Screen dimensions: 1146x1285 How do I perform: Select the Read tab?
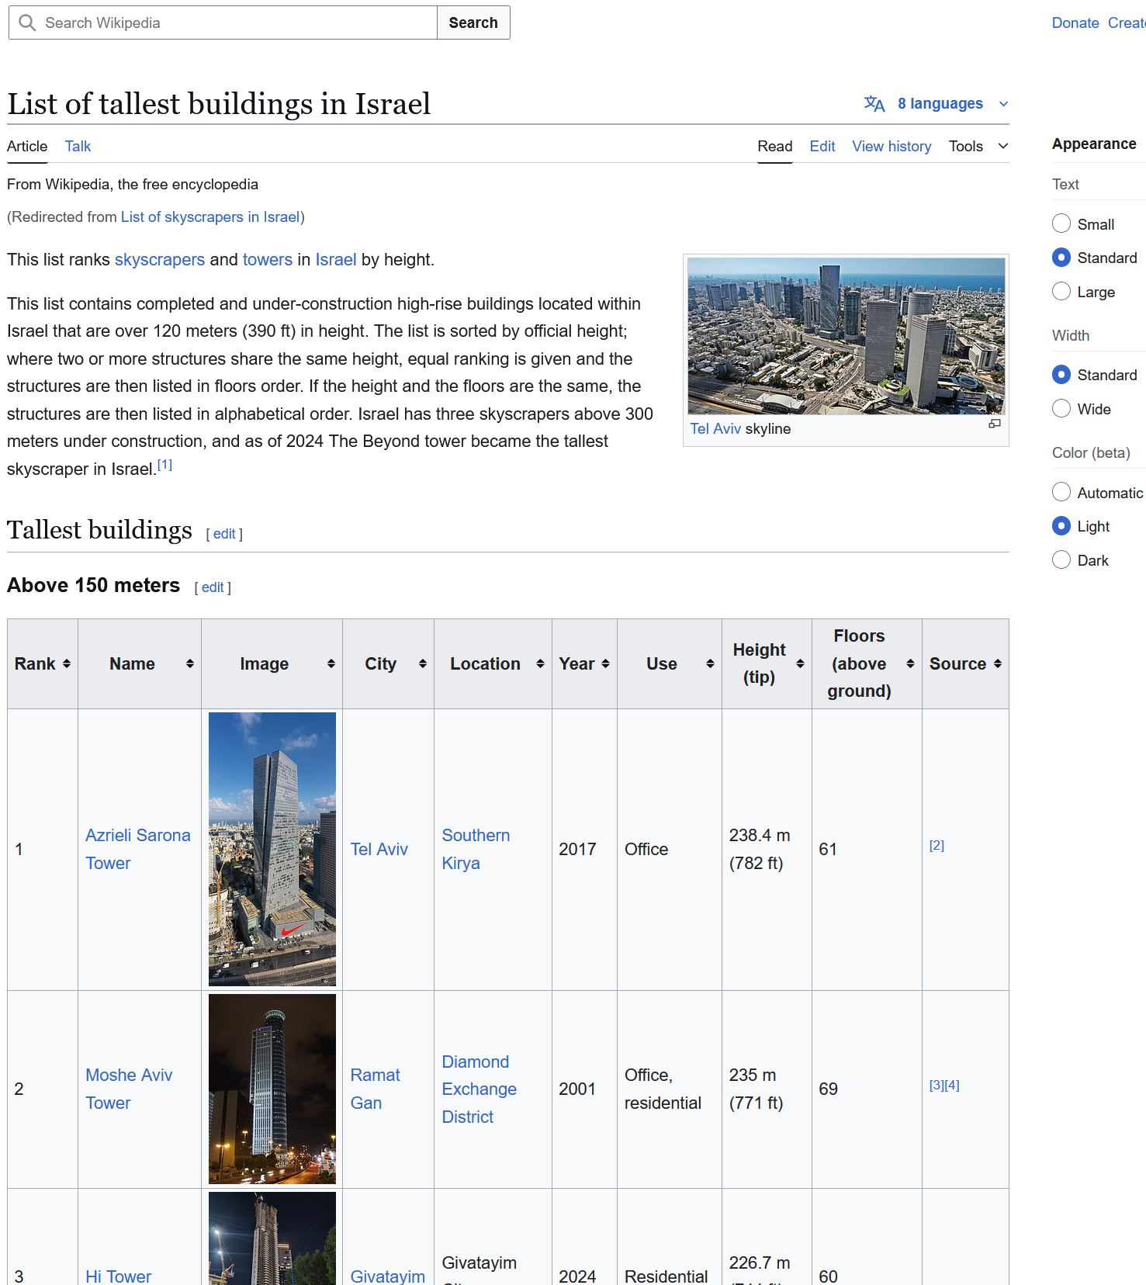coord(775,146)
